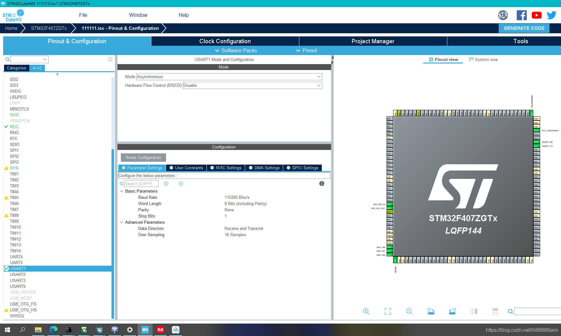Collapse Advanced Parameters group
Image resolution: width=561 pixels, height=336 pixels.
tap(121, 222)
